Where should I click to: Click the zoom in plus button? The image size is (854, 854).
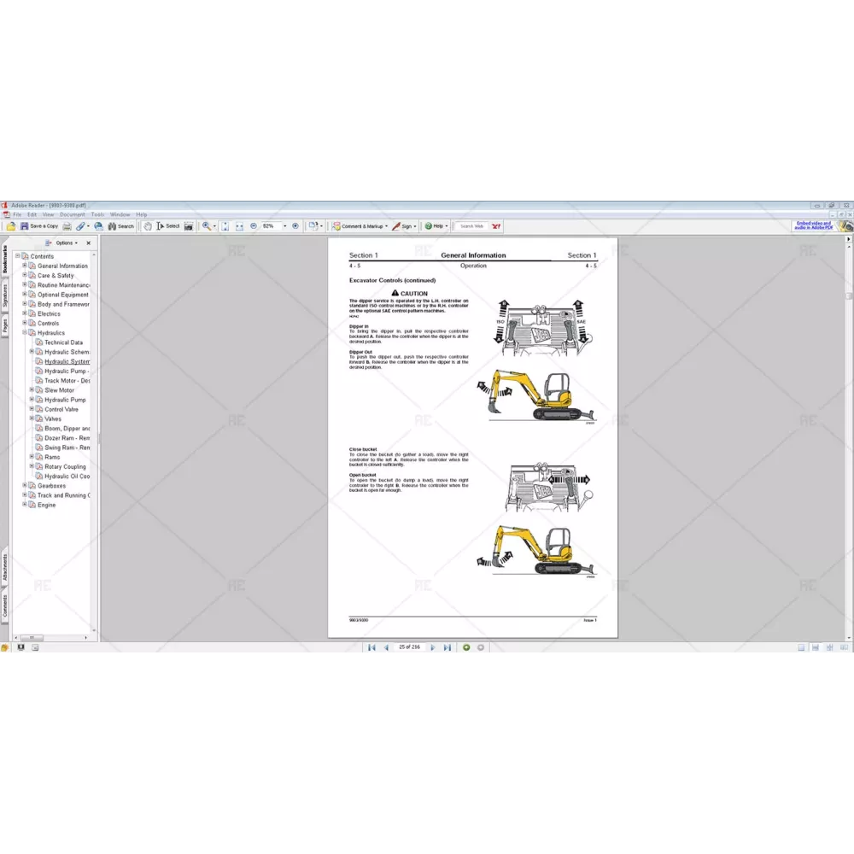(x=295, y=226)
